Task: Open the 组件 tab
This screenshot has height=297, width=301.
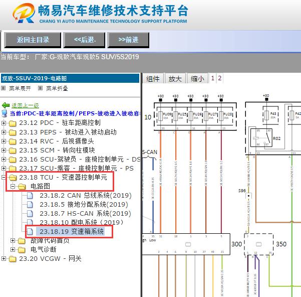Action: (153, 78)
